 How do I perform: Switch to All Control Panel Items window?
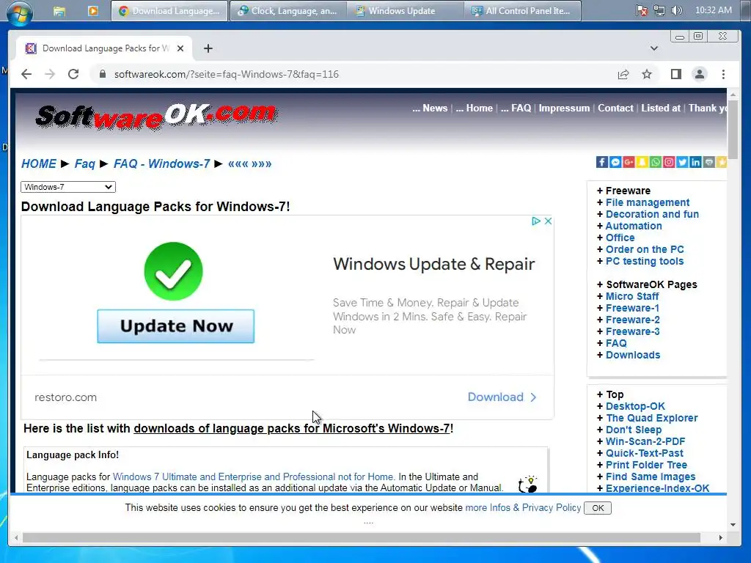pyautogui.click(x=522, y=11)
